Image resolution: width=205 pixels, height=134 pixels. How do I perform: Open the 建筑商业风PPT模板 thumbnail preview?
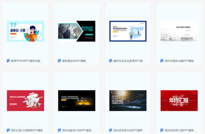pos(77,31)
